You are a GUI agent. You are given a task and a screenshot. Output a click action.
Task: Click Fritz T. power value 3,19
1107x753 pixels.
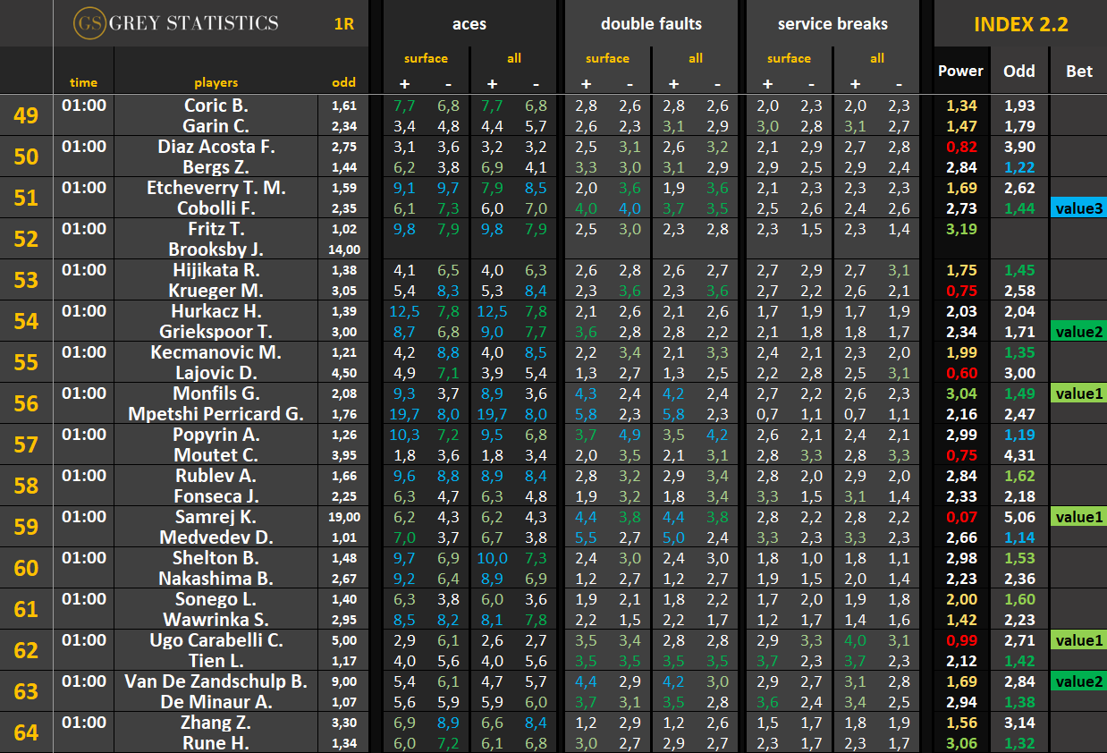pyautogui.click(x=960, y=229)
